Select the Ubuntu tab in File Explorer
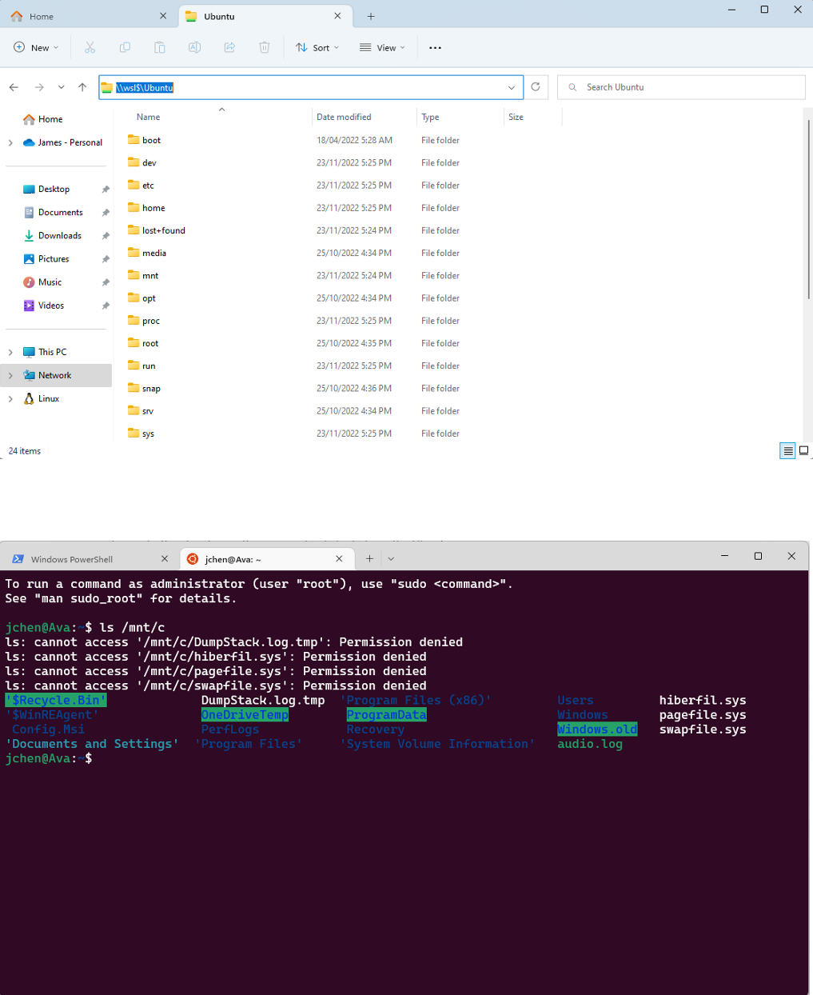 [264, 16]
